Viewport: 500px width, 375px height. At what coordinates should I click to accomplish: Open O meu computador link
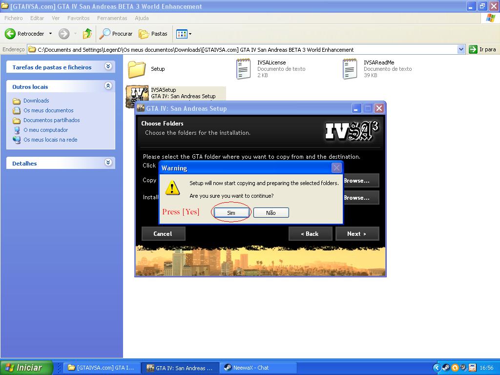pos(45,130)
